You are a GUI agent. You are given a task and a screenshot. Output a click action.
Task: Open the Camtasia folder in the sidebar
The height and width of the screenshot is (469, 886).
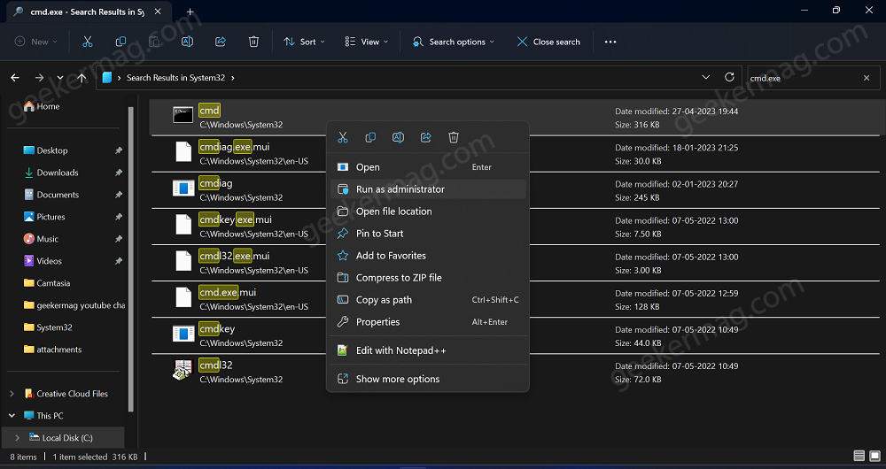[46, 283]
